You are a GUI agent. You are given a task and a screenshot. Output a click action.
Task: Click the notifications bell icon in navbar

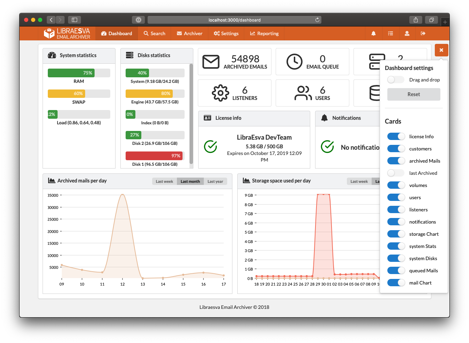tap(373, 33)
